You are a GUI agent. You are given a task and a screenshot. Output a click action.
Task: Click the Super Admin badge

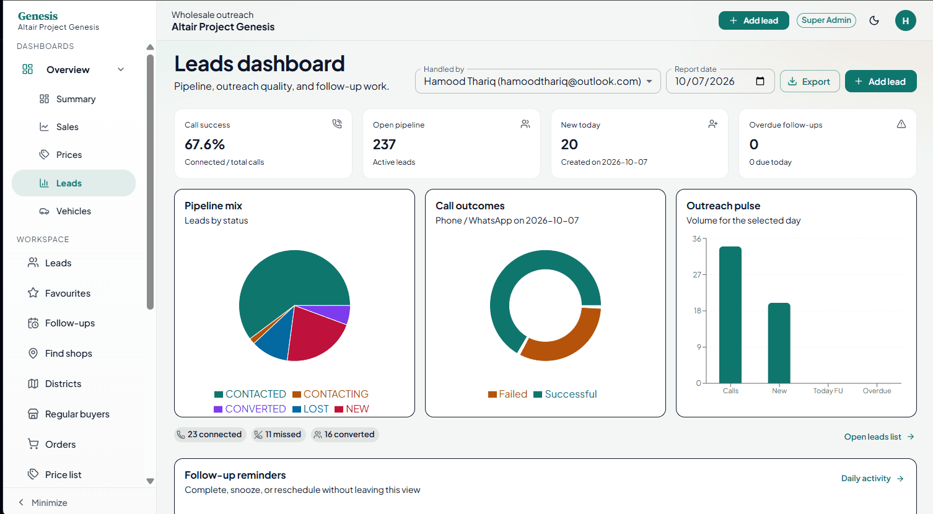click(x=826, y=20)
